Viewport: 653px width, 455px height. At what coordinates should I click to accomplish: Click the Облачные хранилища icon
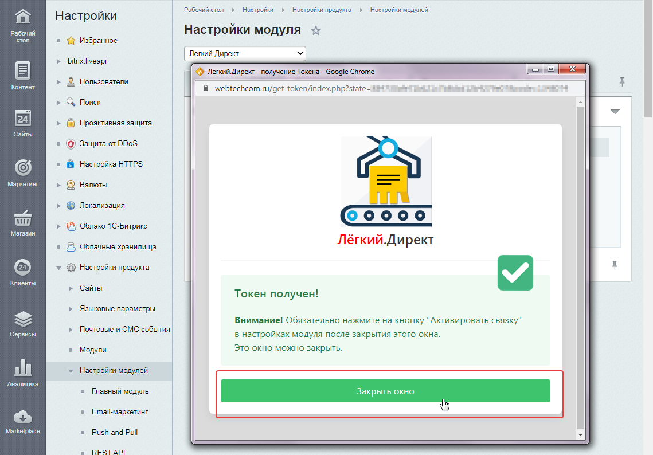pyautogui.click(x=71, y=246)
